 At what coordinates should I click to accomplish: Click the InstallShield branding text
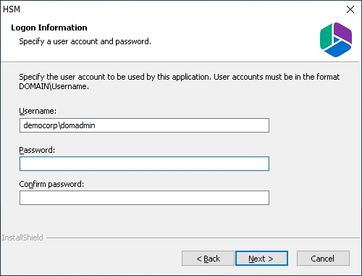(22, 238)
